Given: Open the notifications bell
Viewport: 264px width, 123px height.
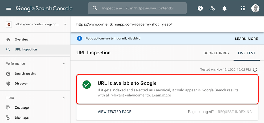Looking at the screenshot, I should (225, 8).
